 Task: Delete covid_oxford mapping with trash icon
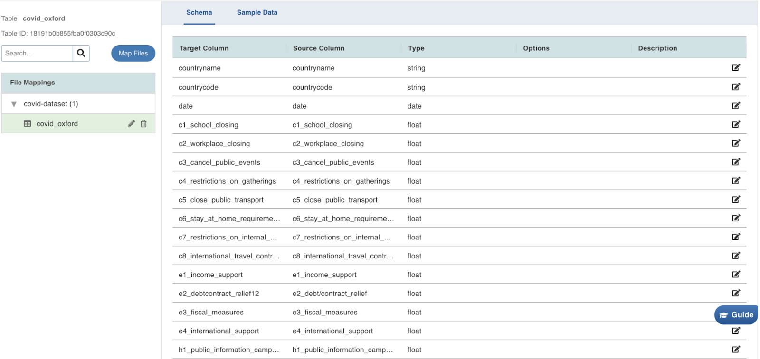coord(143,124)
